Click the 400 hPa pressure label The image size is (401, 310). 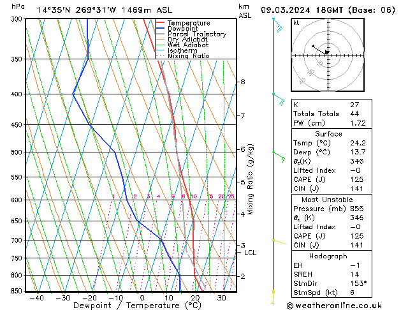[17, 94]
